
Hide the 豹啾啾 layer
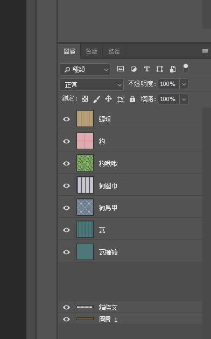coord(66,163)
